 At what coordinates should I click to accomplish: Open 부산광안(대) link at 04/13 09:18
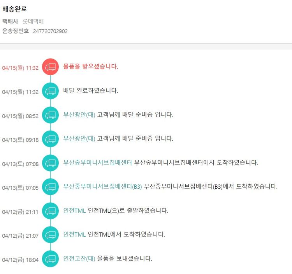tap(79, 139)
